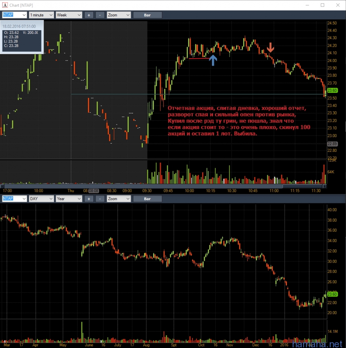The image size is (346, 348).
Task: Click the Chart window application icon
Action: coord(5,5)
